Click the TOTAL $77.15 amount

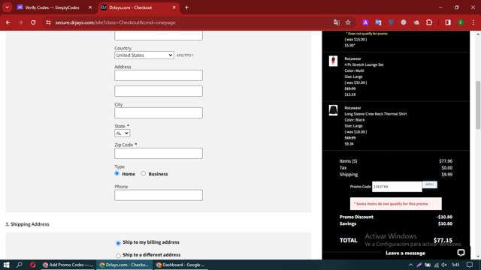coord(443,240)
